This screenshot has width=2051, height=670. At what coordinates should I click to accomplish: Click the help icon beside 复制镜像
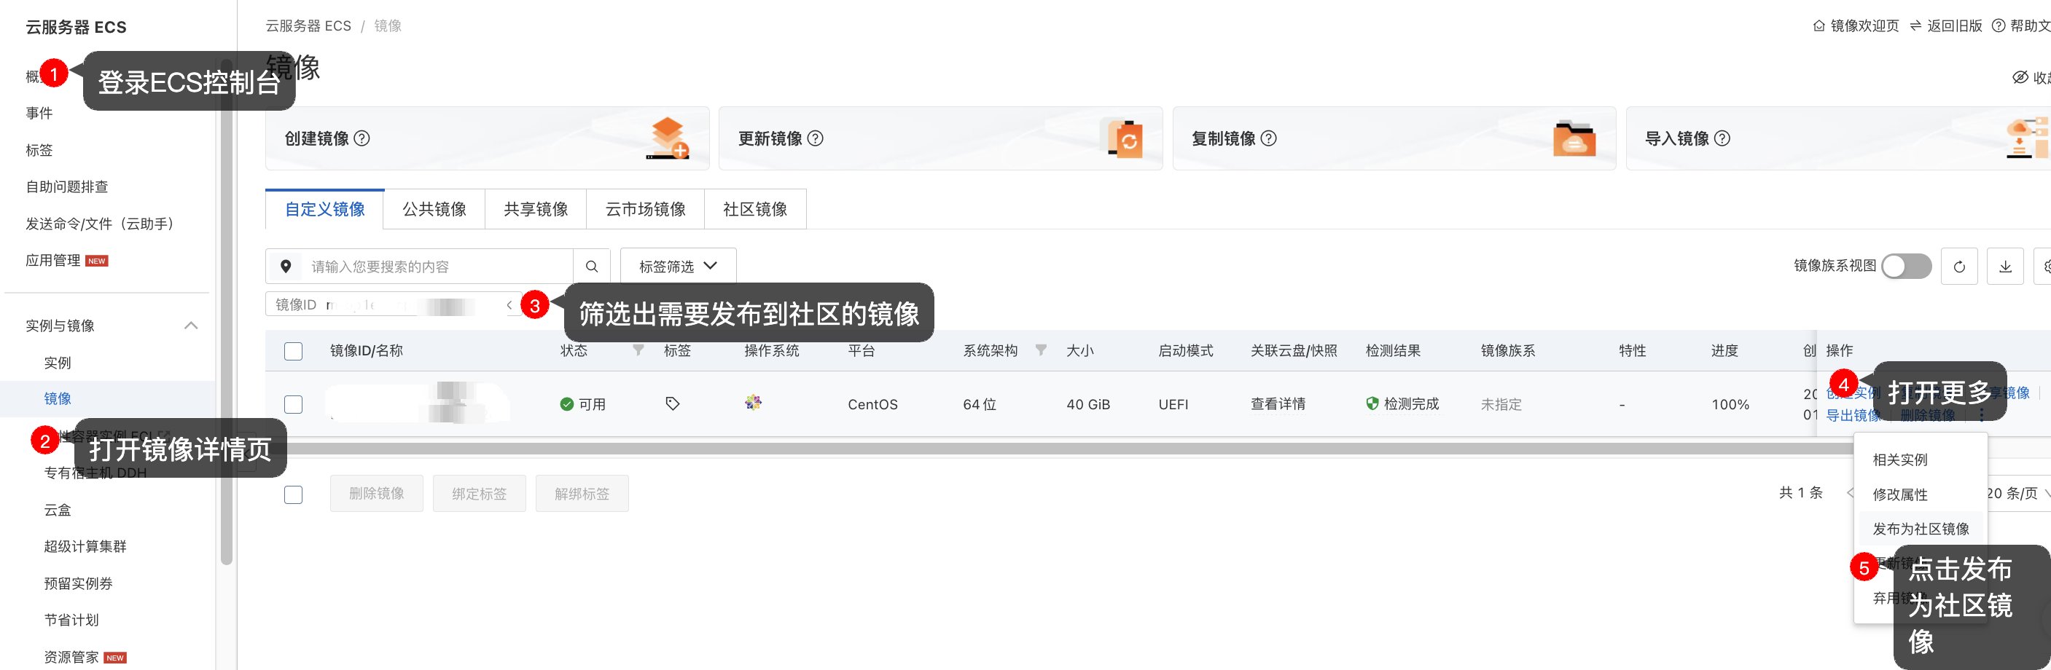tap(1269, 138)
